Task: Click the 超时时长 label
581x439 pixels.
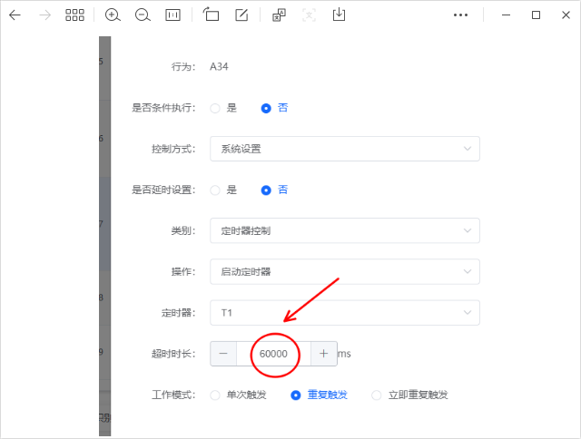Action: (173, 354)
